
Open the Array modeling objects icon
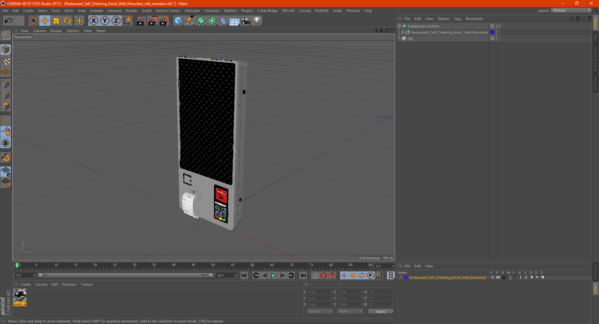[212, 21]
